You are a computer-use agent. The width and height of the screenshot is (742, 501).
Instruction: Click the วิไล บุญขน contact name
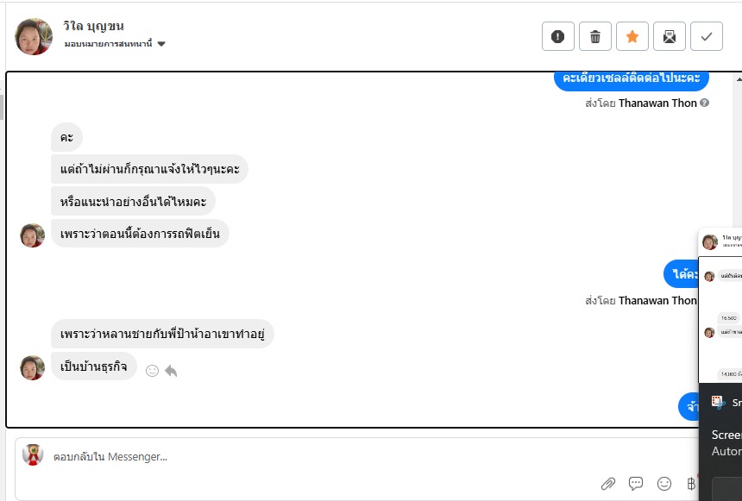click(93, 26)
